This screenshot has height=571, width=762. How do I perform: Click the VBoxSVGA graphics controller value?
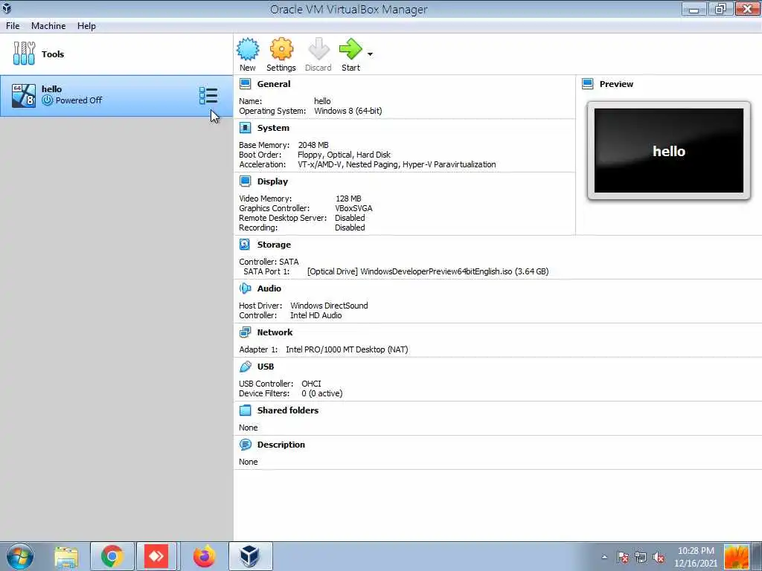click(353, 208)
